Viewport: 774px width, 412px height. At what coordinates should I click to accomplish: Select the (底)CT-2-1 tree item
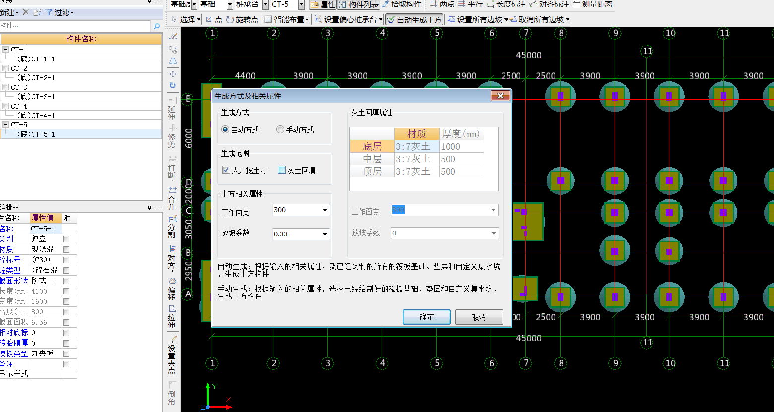36,78
